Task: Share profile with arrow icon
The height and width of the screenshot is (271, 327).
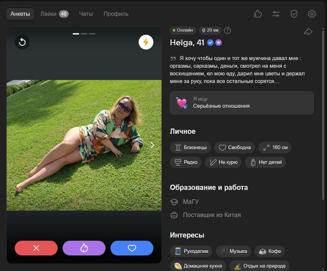Action: pos(308,32)
